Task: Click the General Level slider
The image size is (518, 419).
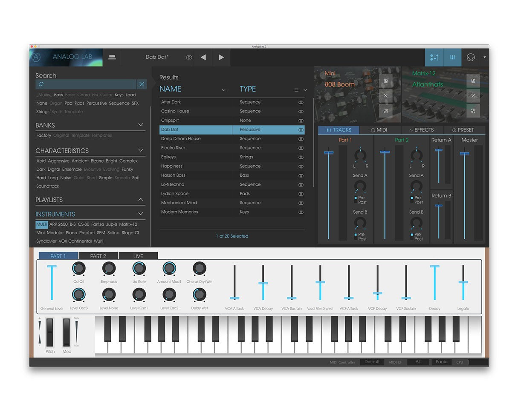Action: [x=52, y=283]
